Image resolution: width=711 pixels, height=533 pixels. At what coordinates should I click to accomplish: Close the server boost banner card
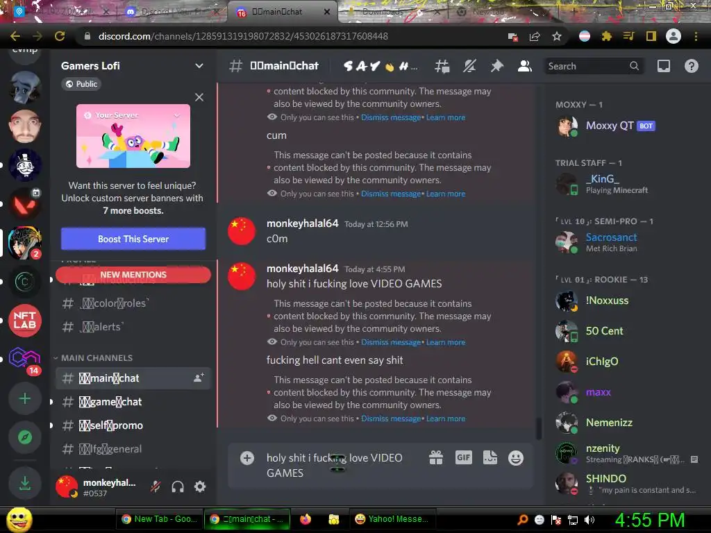tap(199, 97)
